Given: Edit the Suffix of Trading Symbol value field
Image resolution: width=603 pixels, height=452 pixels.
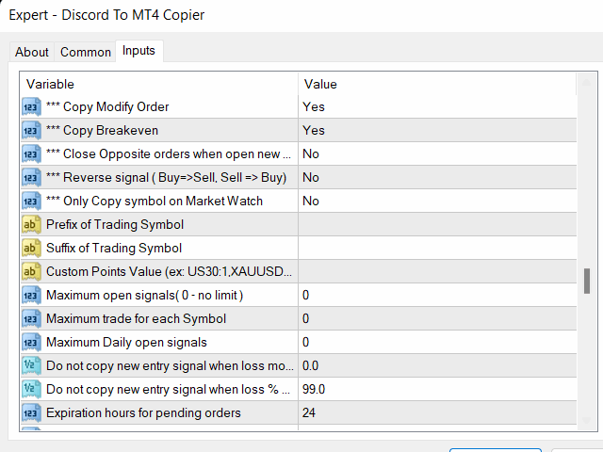Looking at the screenshot, I should point(437,249).
